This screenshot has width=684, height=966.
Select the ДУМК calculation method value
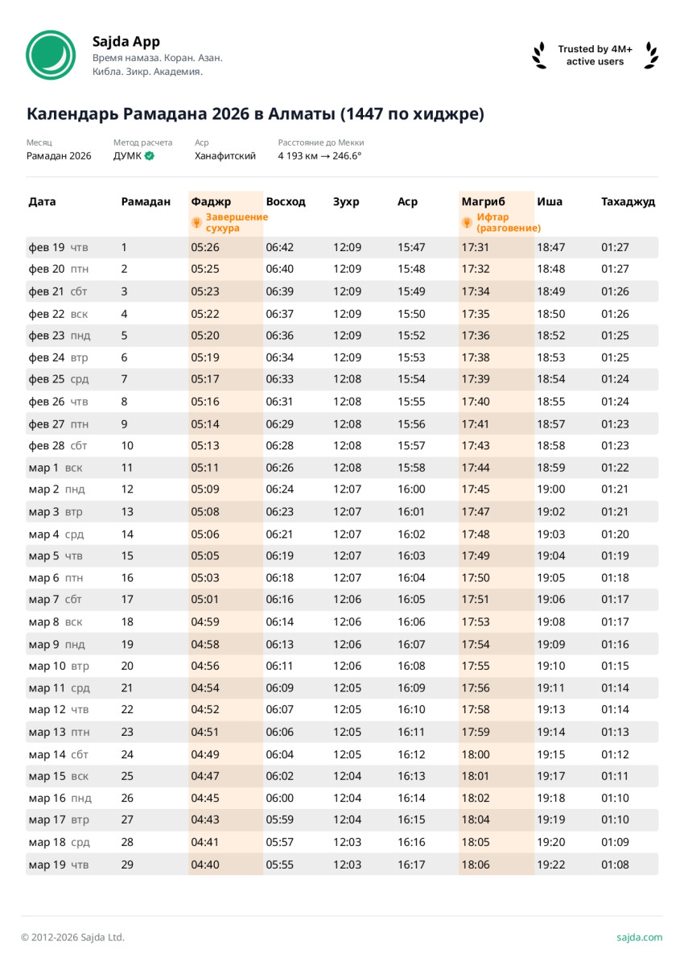coord(127,156)
